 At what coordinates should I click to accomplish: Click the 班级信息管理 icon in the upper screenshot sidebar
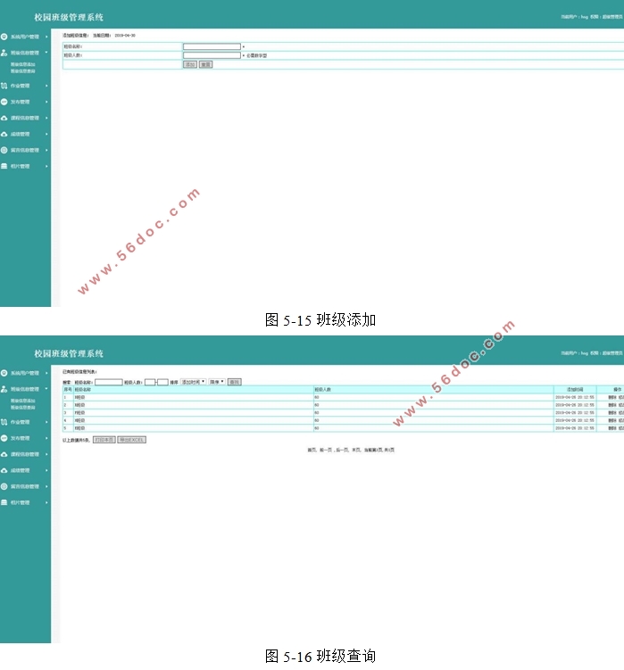click(x=4, y=53)
